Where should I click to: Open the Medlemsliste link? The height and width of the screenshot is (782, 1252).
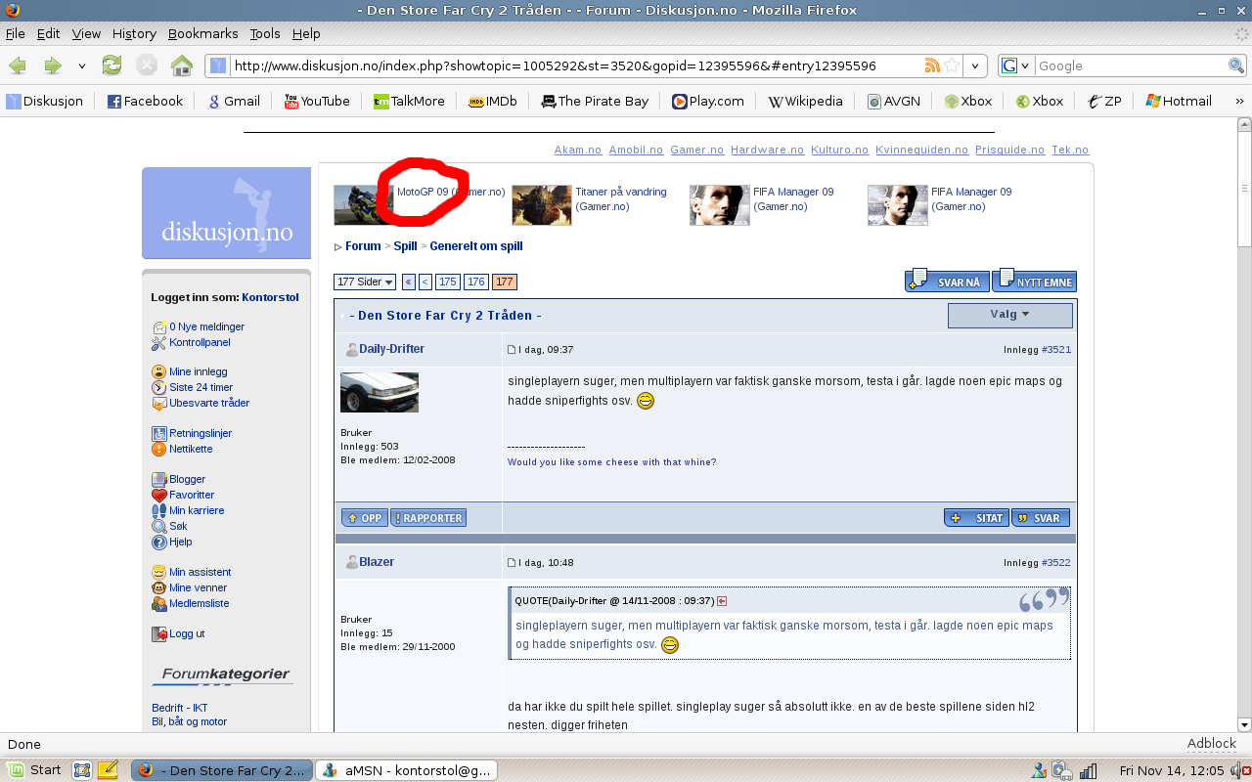(x=199, y=603)
